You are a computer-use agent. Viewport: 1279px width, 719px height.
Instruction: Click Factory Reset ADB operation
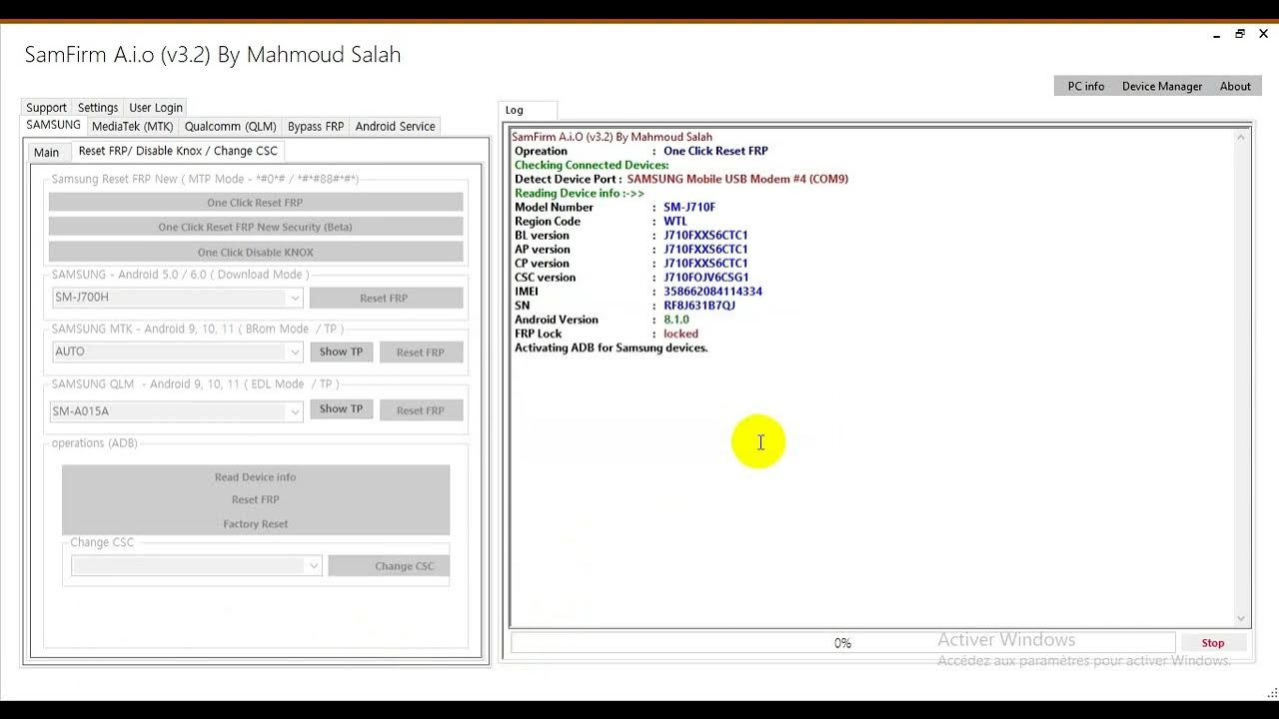click(255, 524)
